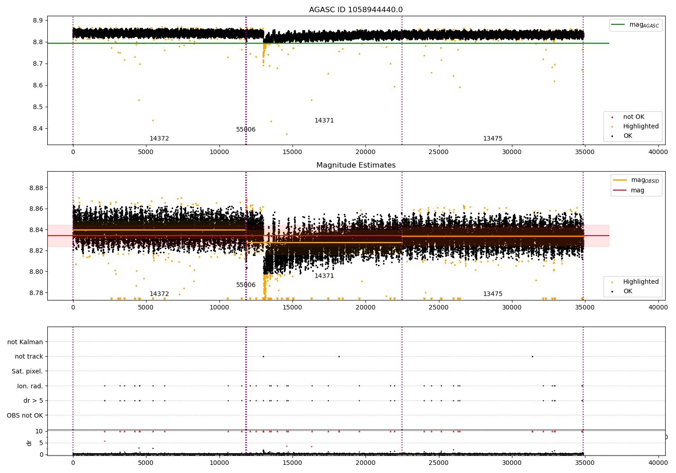Click the 'not track' flag row label
This screenshot has width=676, height=473.
click(29, 357)
